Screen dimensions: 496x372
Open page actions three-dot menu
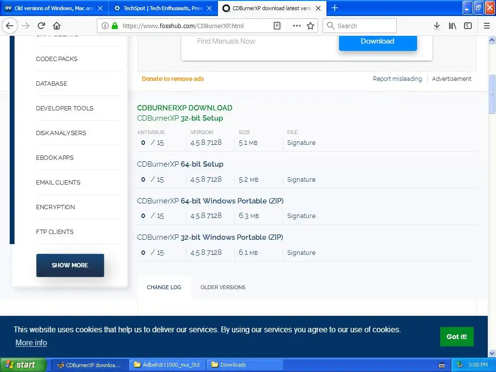coord(297,26)
